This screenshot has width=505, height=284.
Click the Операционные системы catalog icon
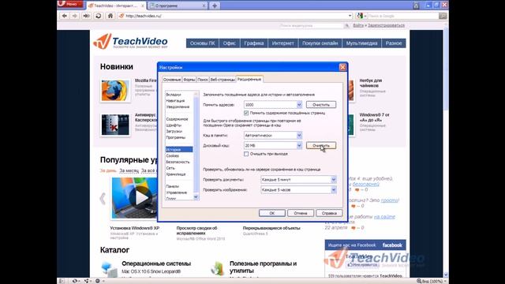tap(109, 269)
